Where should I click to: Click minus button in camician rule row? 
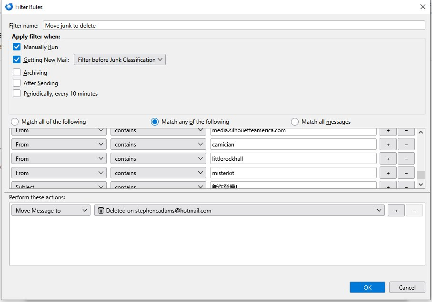(406, 145)
